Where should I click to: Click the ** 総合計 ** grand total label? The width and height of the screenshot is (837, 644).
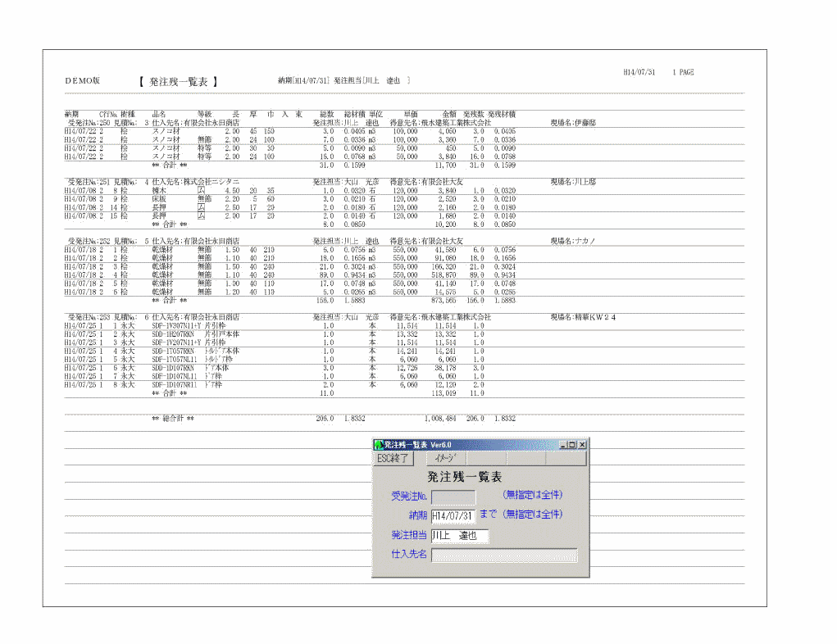pyautogui.click(x=173, y=419)
